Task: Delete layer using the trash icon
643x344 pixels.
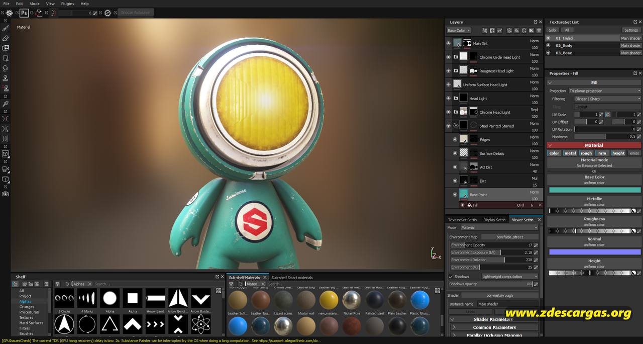Action: coord(539,31)
